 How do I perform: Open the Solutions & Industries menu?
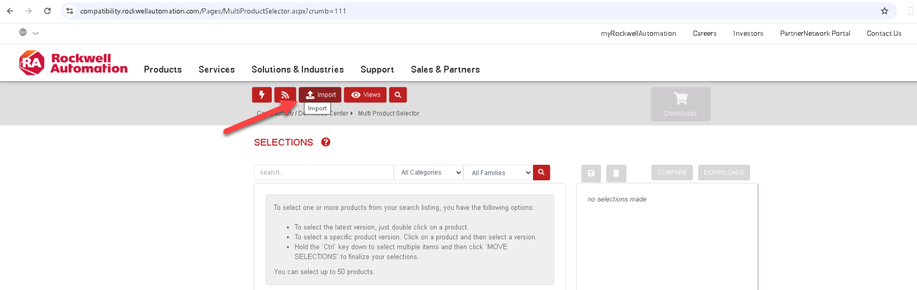[297, 70]
